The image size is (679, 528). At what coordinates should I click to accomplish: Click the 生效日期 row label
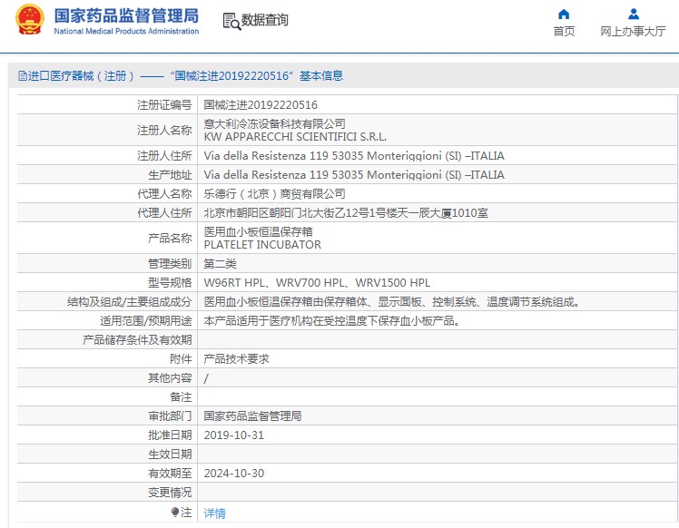click(x=170, y=454)
